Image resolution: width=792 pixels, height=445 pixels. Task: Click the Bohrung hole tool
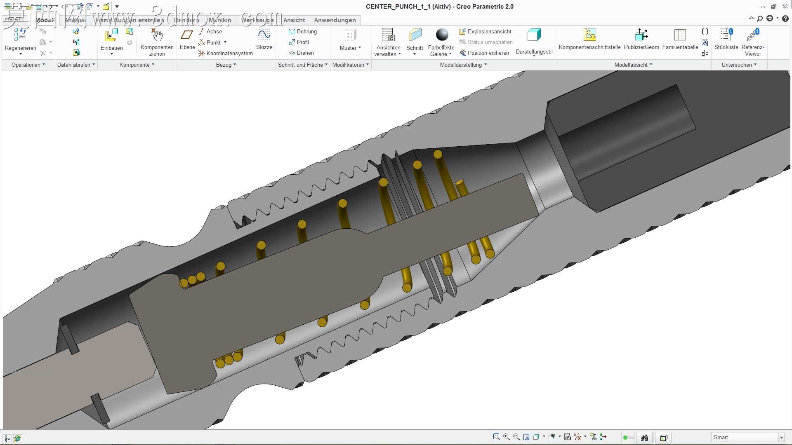pyautogui.click(x=303, y=31)
